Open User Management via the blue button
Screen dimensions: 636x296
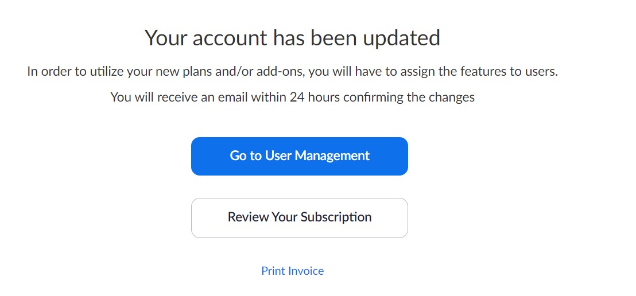tap(299, 156)
